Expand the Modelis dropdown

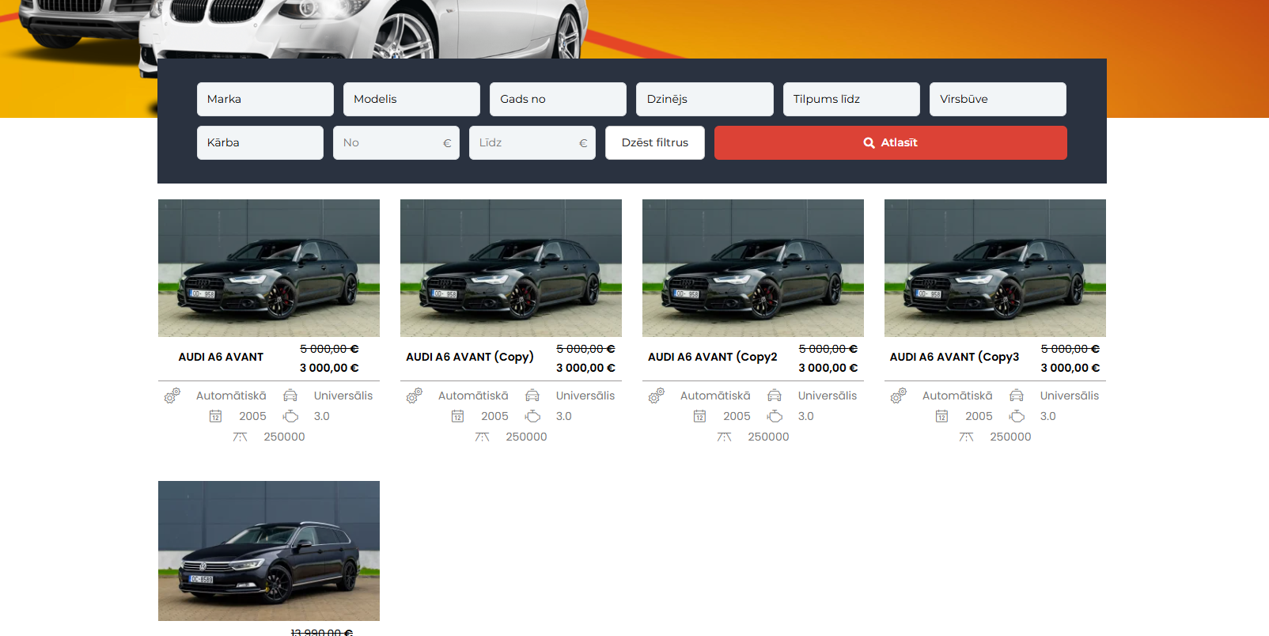point(411,100)
